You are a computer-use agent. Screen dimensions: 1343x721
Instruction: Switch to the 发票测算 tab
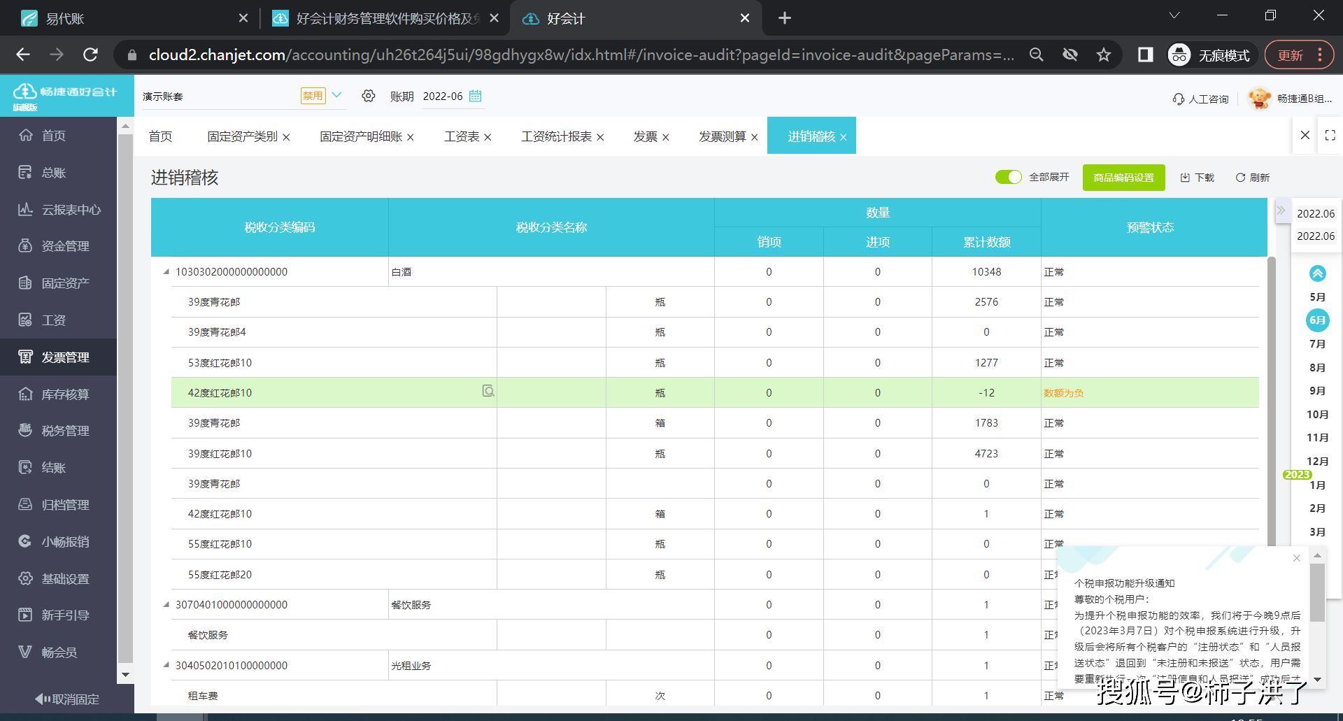pyautogui.click(x=722, y=136)
